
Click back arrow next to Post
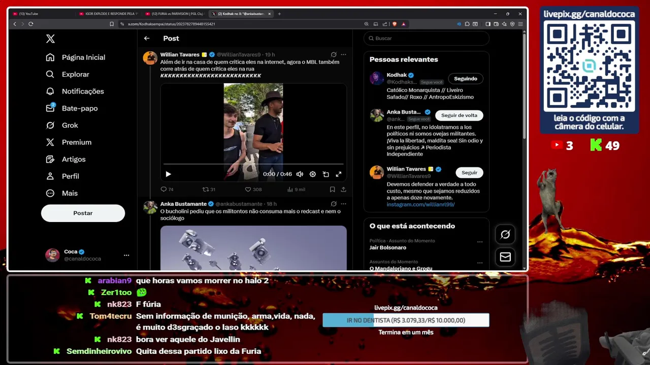147,39
